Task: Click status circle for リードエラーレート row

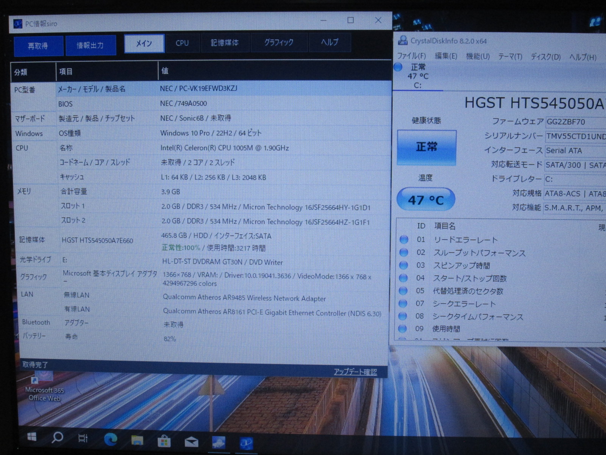Action: [404, 239]
